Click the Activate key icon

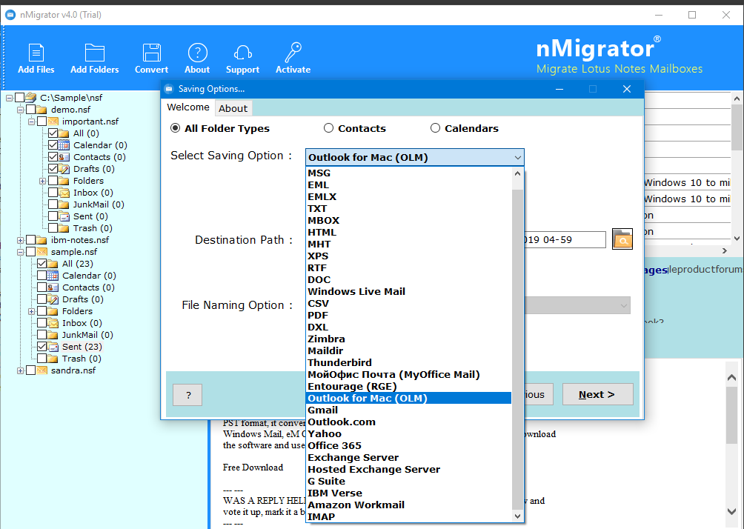tap(293, 53)
